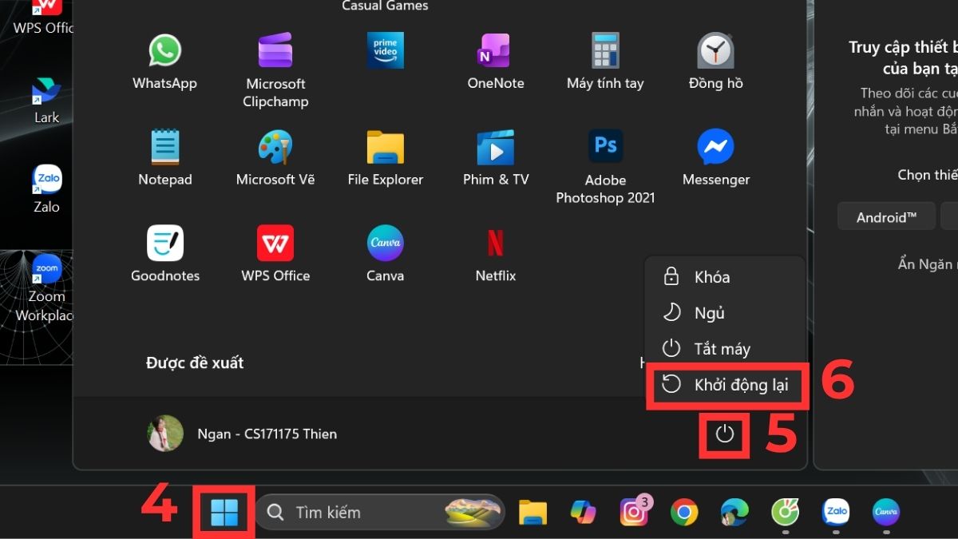Open Canva from the taskbar

click(886, 512)
